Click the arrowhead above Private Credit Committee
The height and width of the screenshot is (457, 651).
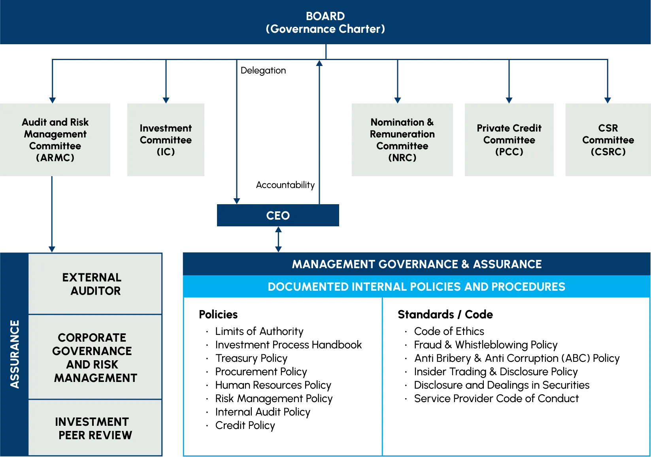[509, 99]
